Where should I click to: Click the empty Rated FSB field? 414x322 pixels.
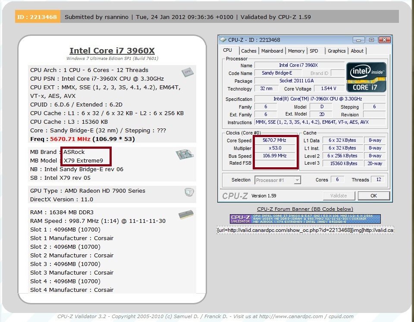point(275,163)
